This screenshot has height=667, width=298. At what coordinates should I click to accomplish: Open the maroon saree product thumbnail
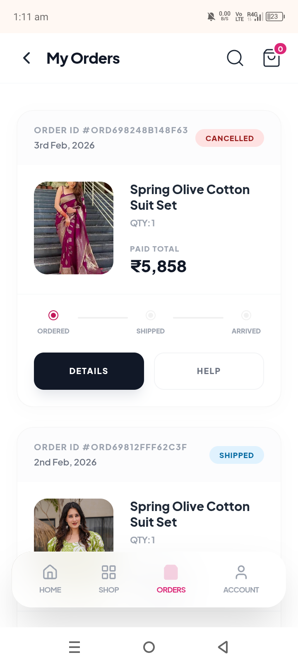(74, 228)
